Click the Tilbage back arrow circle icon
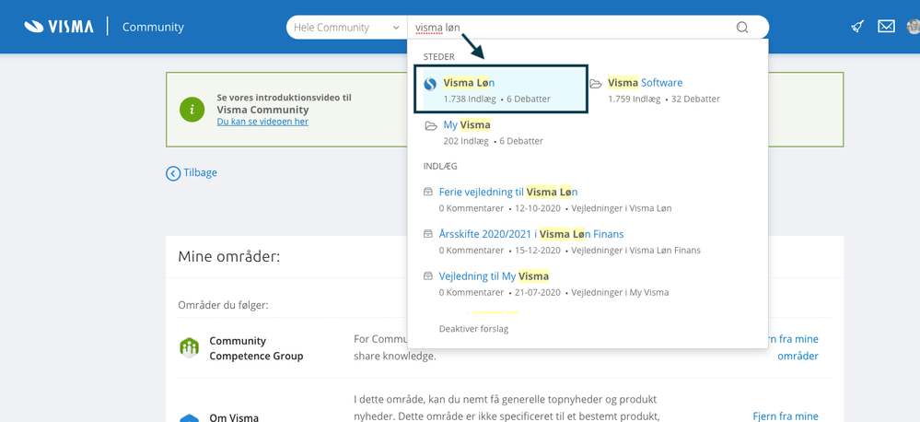The width and height of the screenshot is (920, 422). pyautogui.click(x=173, y=173)
